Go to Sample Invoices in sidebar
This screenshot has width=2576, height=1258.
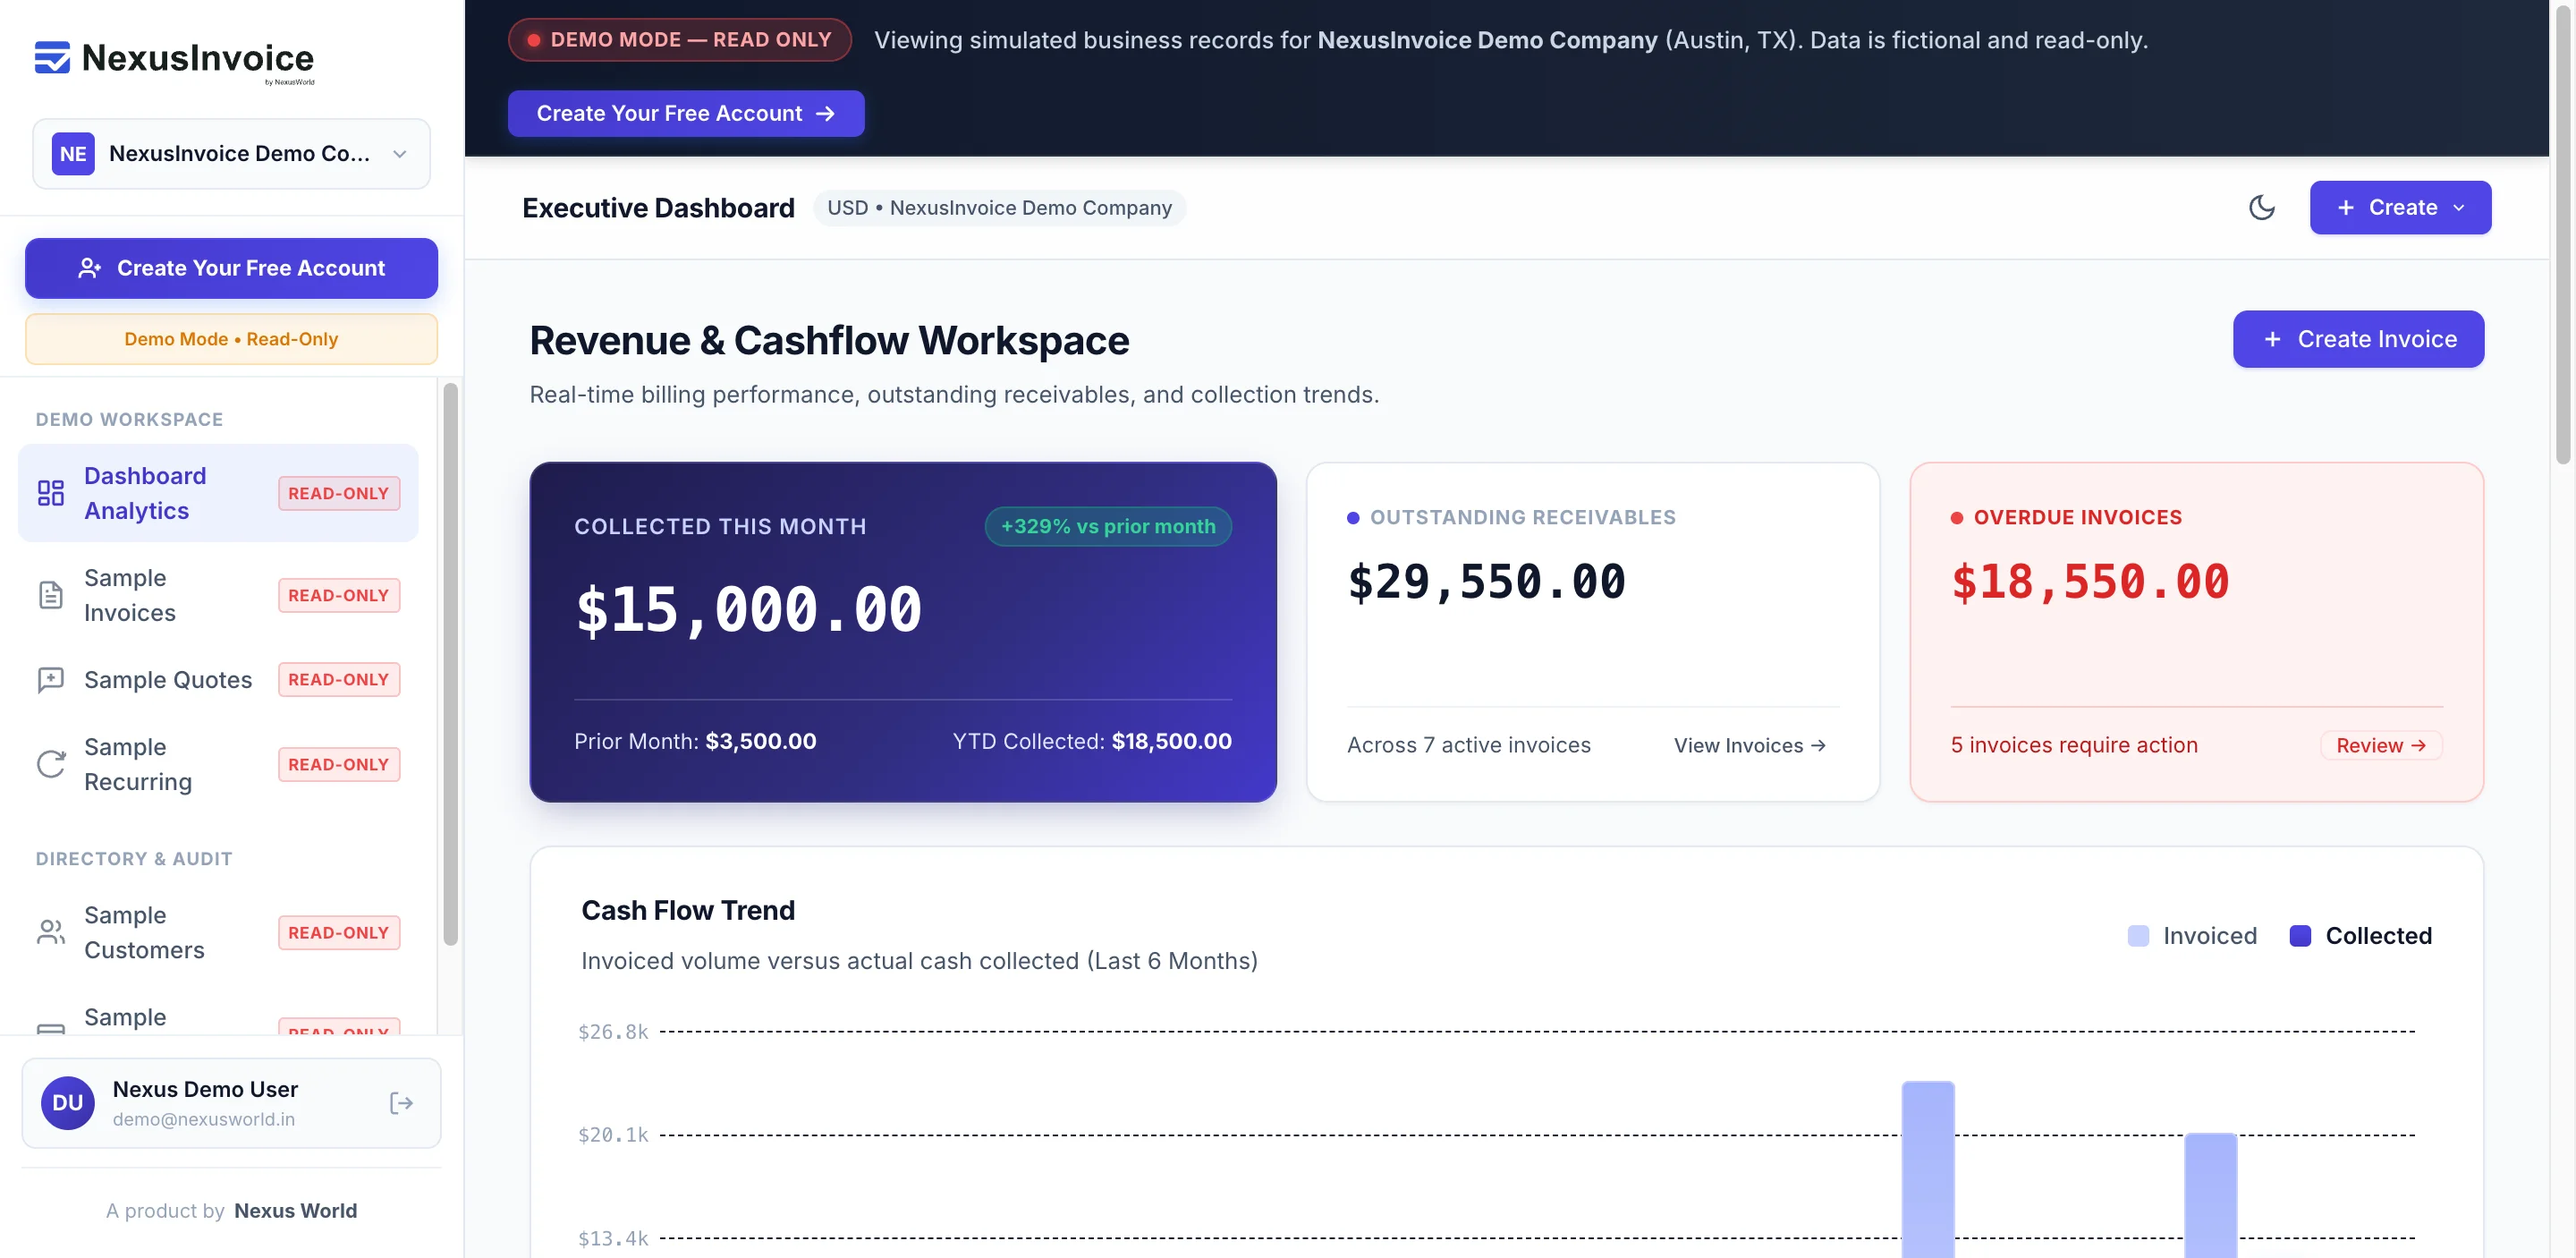tap(218, 595)
